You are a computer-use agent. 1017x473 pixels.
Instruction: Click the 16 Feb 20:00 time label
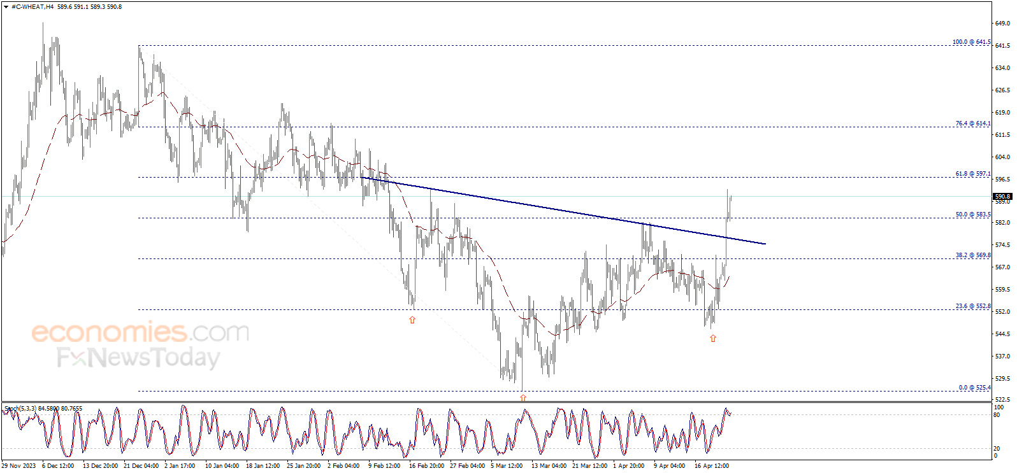[426, 466]
